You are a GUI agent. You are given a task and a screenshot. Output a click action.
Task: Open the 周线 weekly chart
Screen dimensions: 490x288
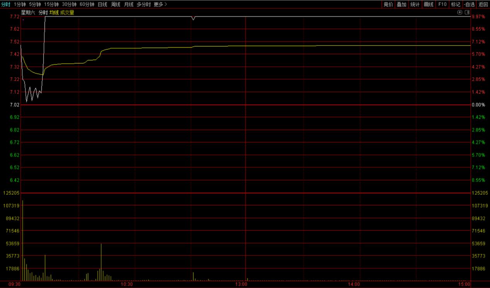(x=115, y=4)
